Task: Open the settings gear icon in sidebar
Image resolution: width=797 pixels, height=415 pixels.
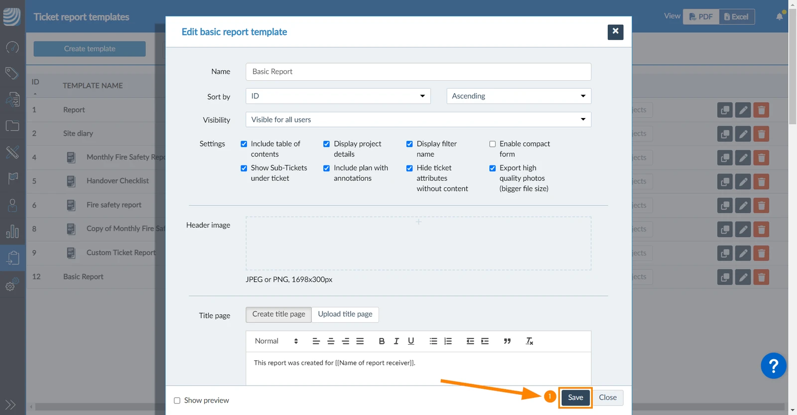Action: (x=12, y=284)
